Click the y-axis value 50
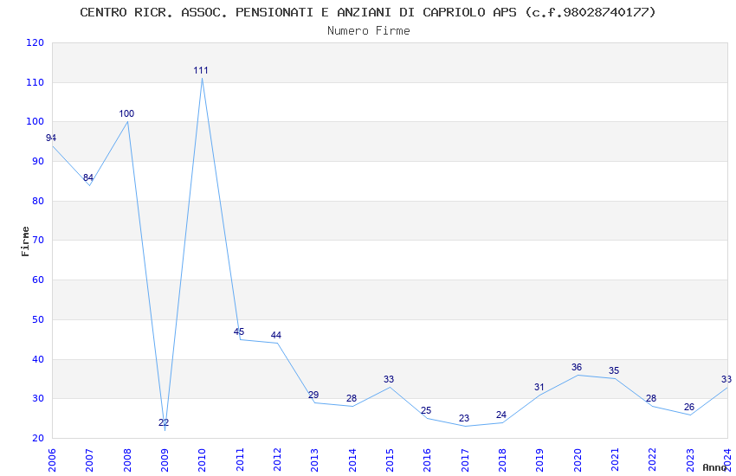The width and height of the screenshot is (736, 476). (x=37, y=320)
